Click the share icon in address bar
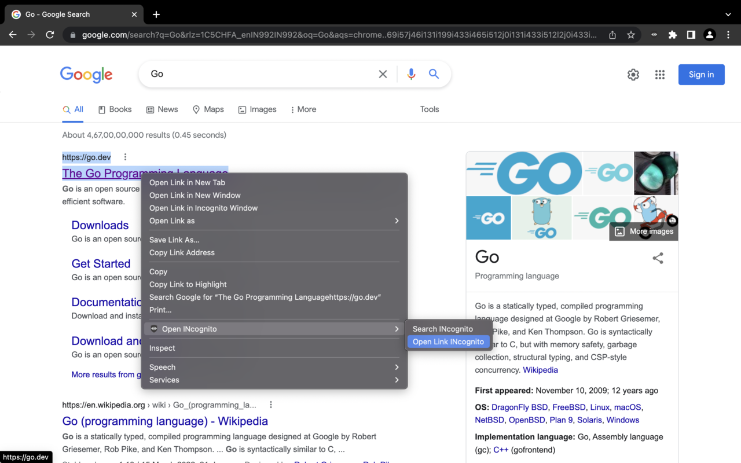 click(x=612, y=35)
